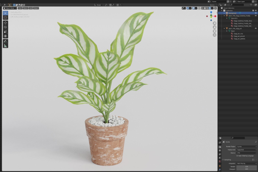Open the Object menu
Image resolution: width=258 pixels, height=172 pixels.
coord(36,8)
